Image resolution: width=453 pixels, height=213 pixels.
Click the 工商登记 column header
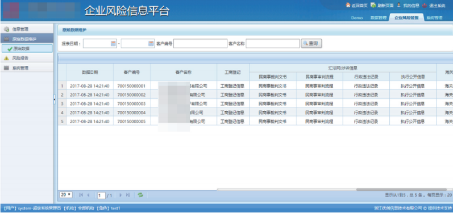tap(233, 73)
